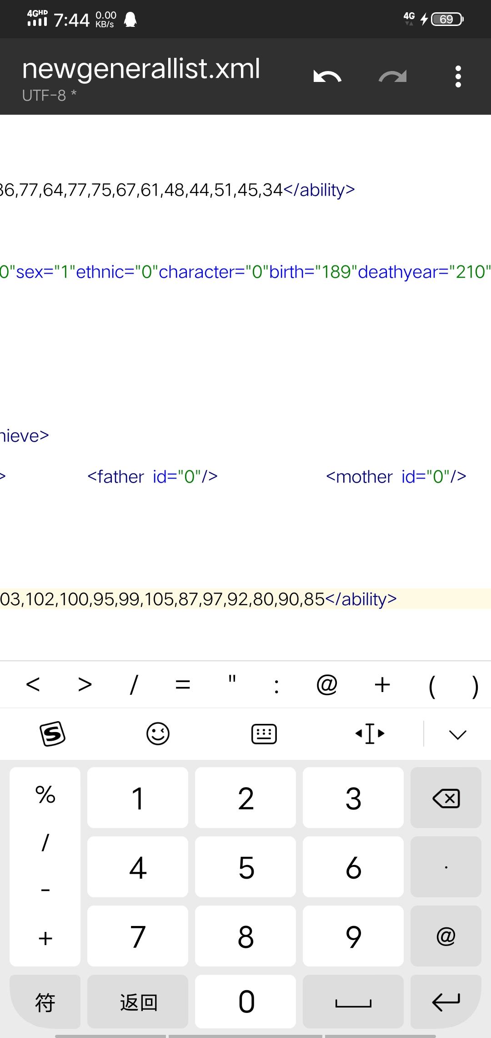The image size is (491, 1038).
Task: Open the three-dot overflow menu
Action: tap(458, 76)
